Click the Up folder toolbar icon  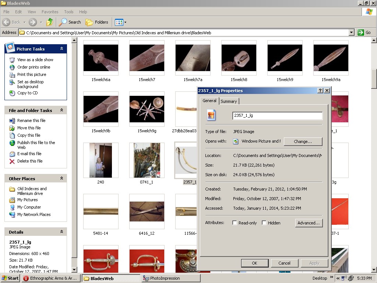[x=50, y=22]
